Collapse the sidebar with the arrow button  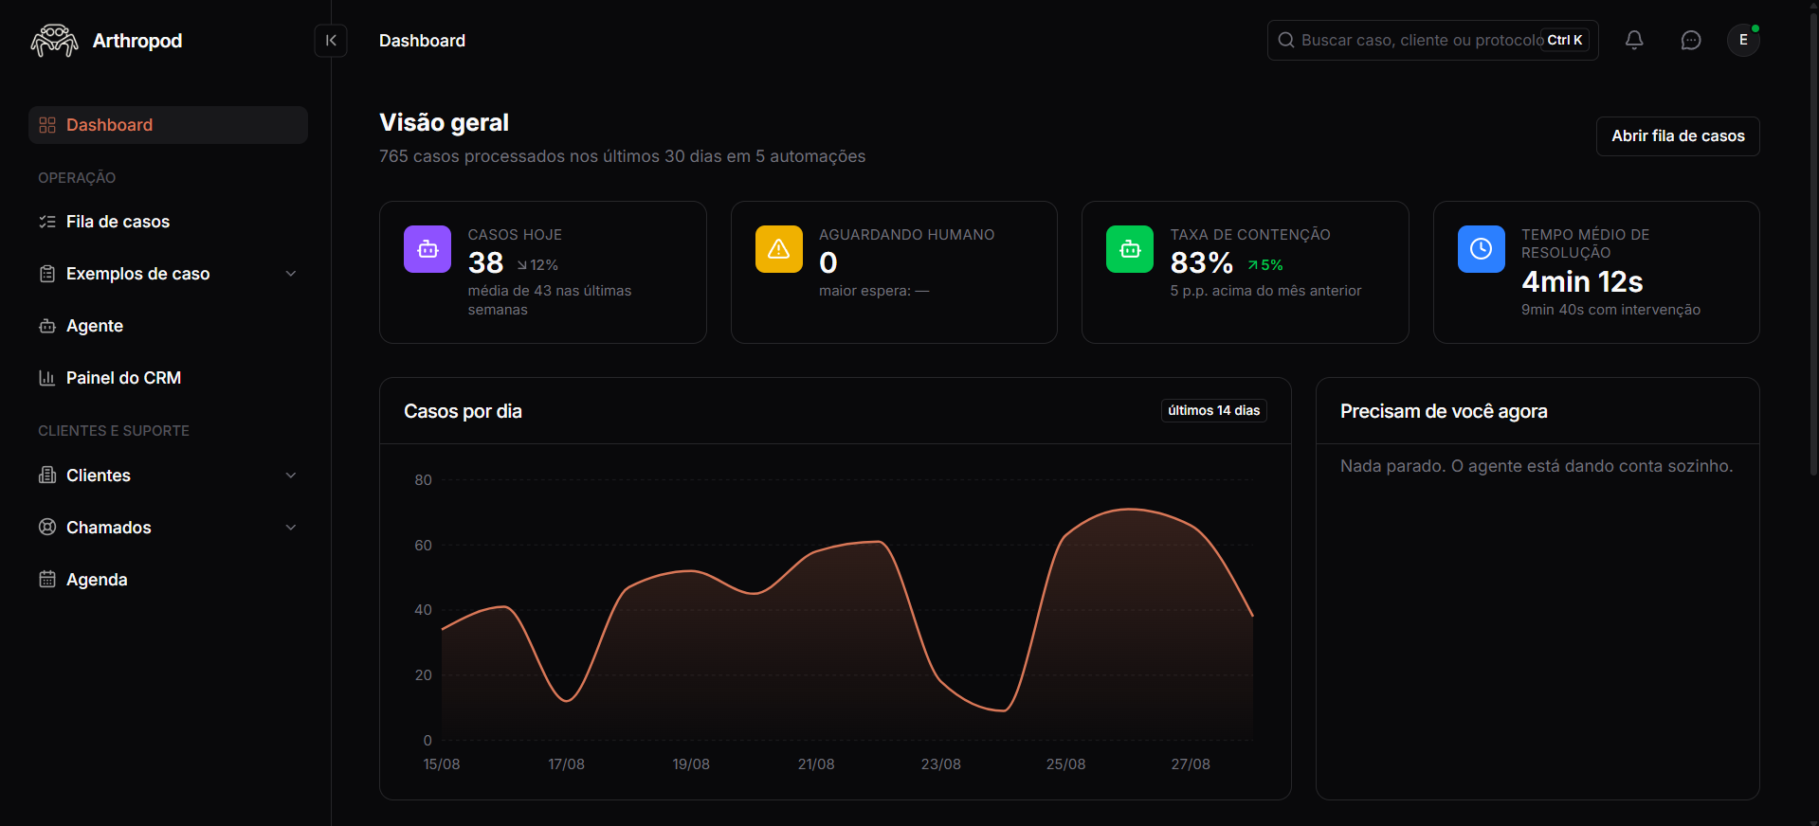point(331,41)
